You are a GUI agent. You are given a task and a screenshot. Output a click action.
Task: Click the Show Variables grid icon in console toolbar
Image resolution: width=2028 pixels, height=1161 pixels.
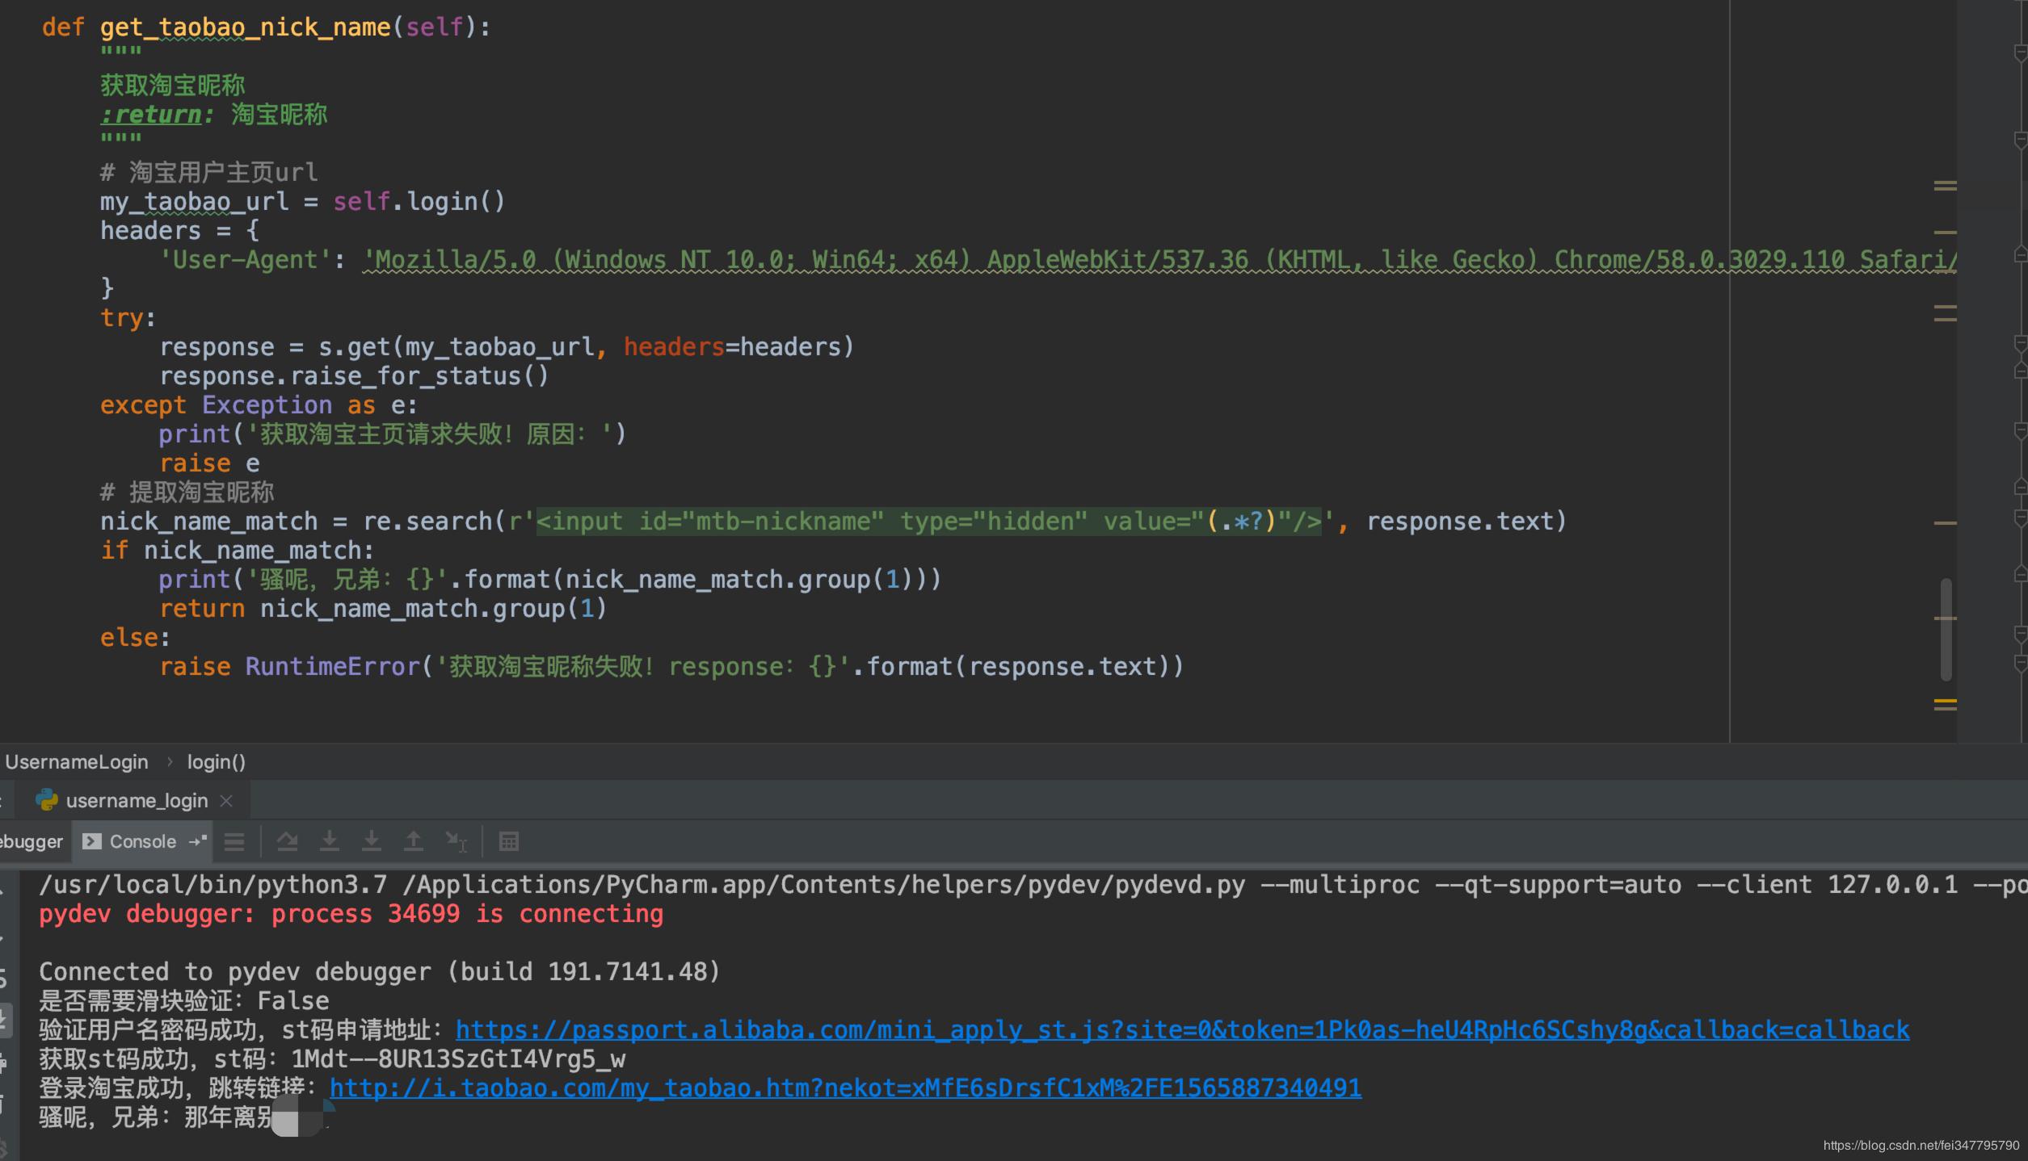tap(509, 841)
